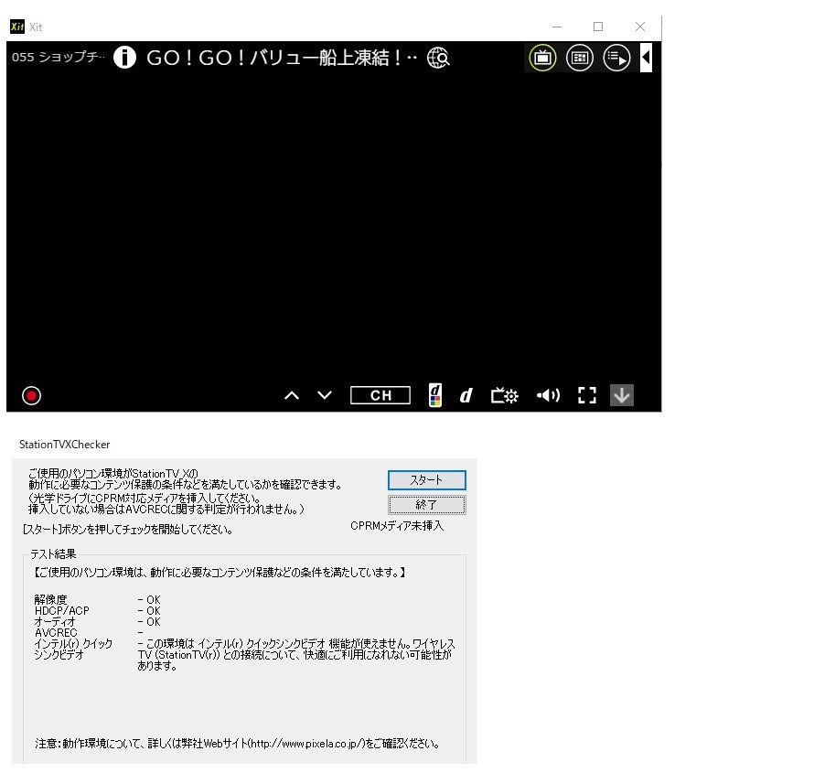The height and width of the screenshot is (773, 814).
Task: Switch to live TV view icon
Action: click(x=542, y=57)
